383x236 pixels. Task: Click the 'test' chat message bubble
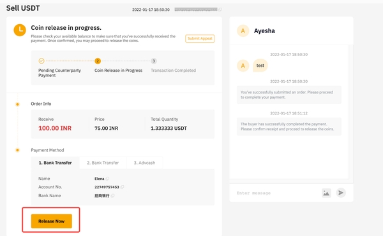[260, 66]
